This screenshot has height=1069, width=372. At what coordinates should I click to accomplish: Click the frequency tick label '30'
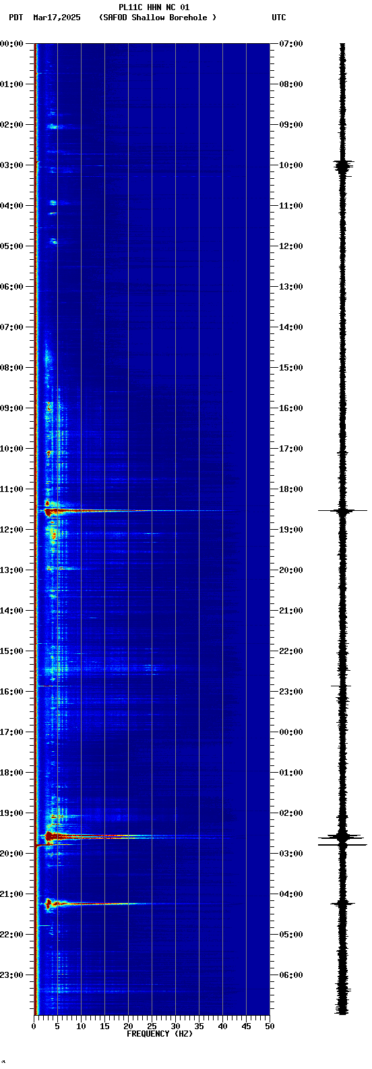175,1026
